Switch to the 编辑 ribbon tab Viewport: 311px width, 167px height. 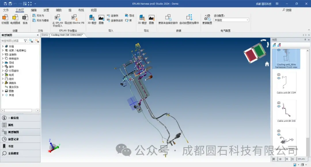coord(34,10)
